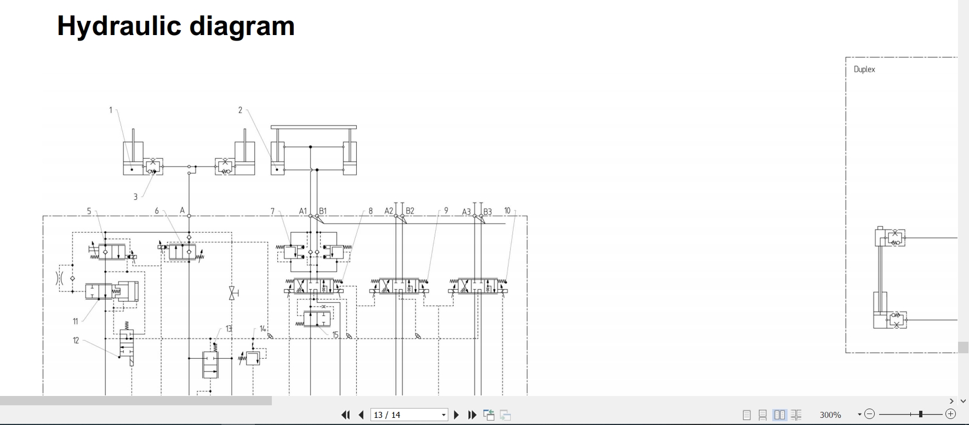The width and height of the screenshot is (969, 425).
Task: Click the previous view navigation icon
Action: click(489, 415)
